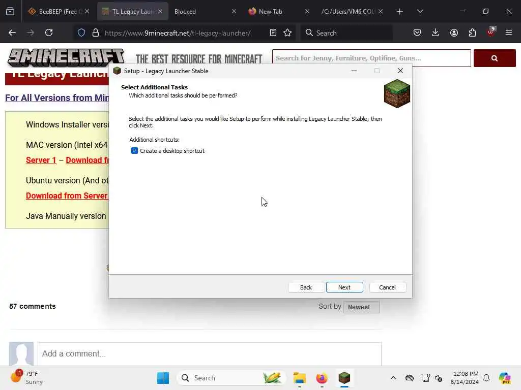The height and width of the screenshot is (390, 521).
Task: Open extensions puzzle icon
Action: [472, 33]
